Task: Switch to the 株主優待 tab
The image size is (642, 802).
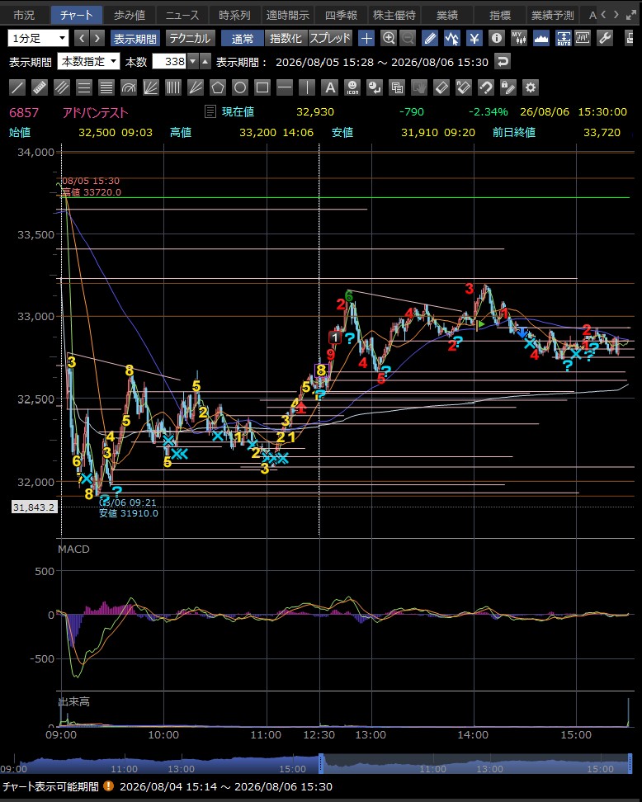Action: tap(394, 15)
